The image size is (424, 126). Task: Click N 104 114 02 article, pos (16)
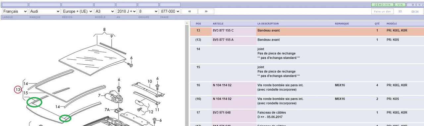tap(222, 99)
